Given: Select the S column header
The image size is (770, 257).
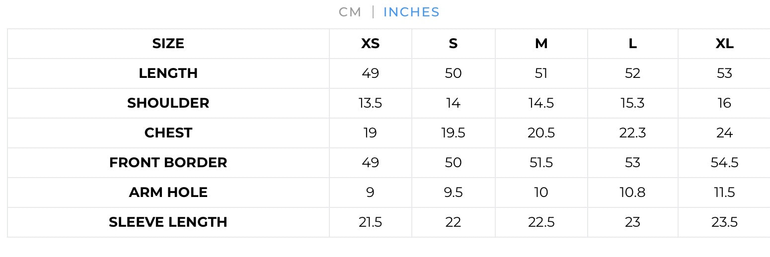Looking at the screenshot, I should pyautogui.click(x=453, y=44).
